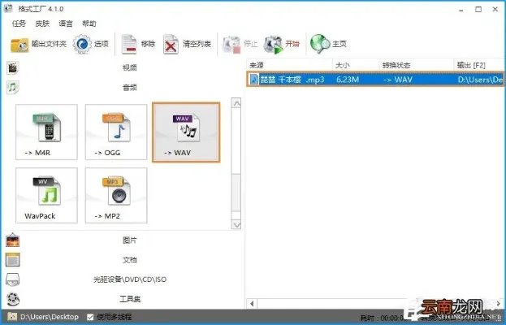Image resolution: width=506 pixels, height=325 pixels.
Task: Click the 移除 remove icon
Action: [x=129, y=44]
